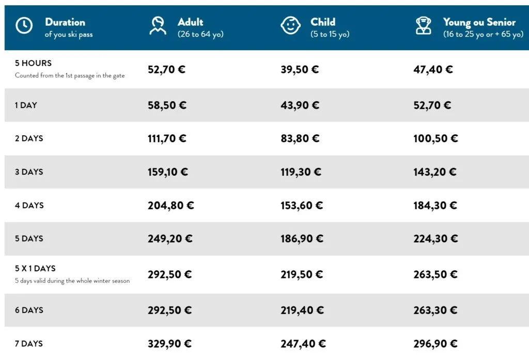
Task: Select senior 7 DAYS price 296,90 €
Action: [x=435, y=344]
